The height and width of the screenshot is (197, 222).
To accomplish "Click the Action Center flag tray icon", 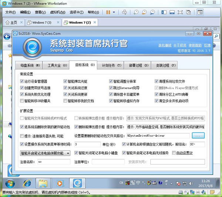I will [178, 184].
